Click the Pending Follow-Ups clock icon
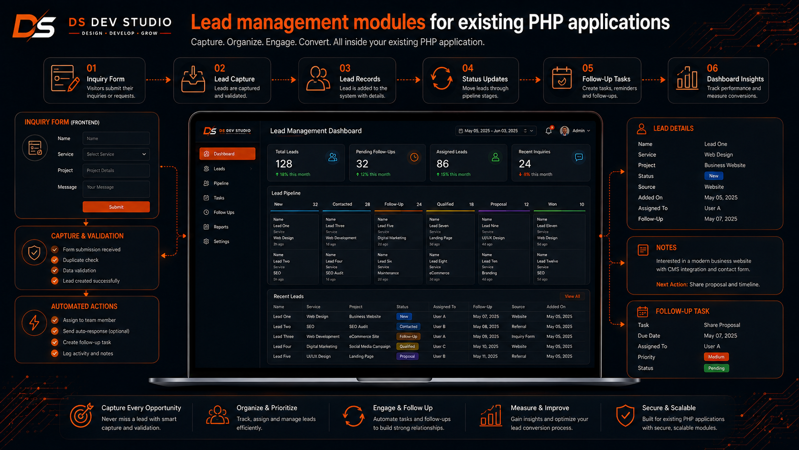The height and width of the screenshot is (450, 799). [x=414, y=157]
